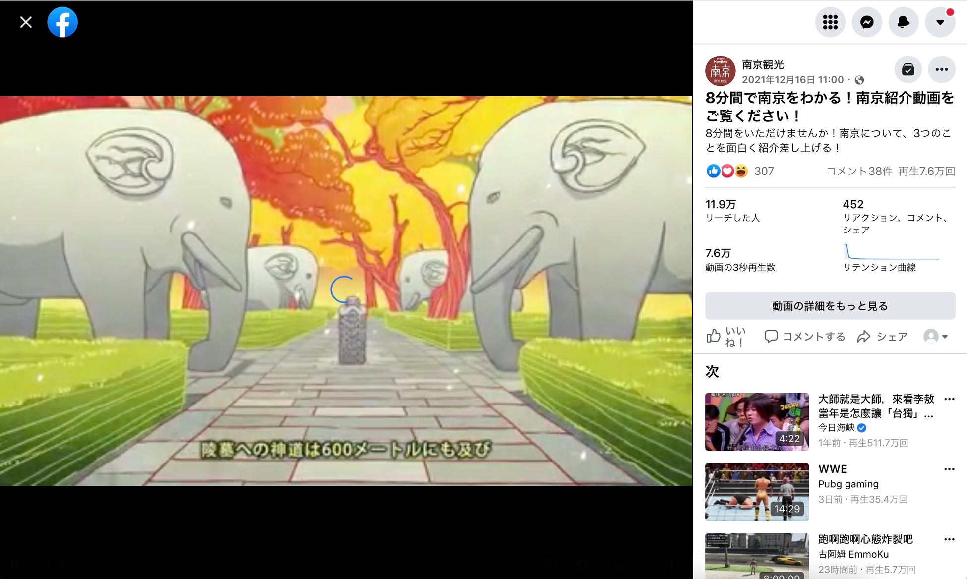The image size is (967, 579).
Task: Open the apps grid menu icon
Action: 830,22
